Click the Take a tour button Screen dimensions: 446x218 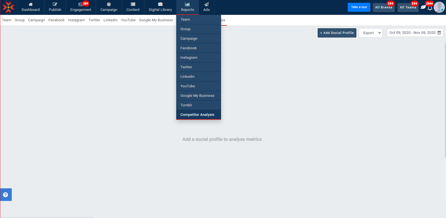click(x=359, y=7)
